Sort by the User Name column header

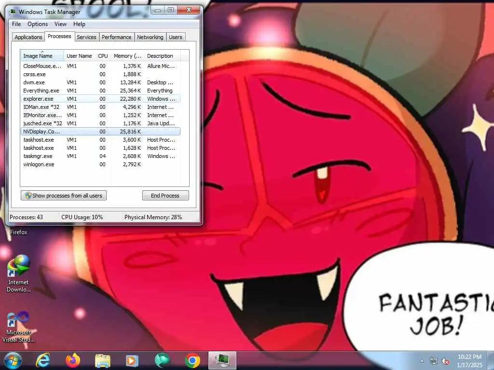tap(80, 55)
